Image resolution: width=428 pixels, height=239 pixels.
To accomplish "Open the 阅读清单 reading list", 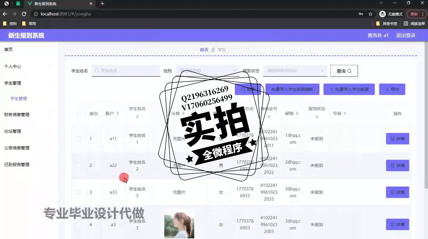I will click(x=414, y=23).
